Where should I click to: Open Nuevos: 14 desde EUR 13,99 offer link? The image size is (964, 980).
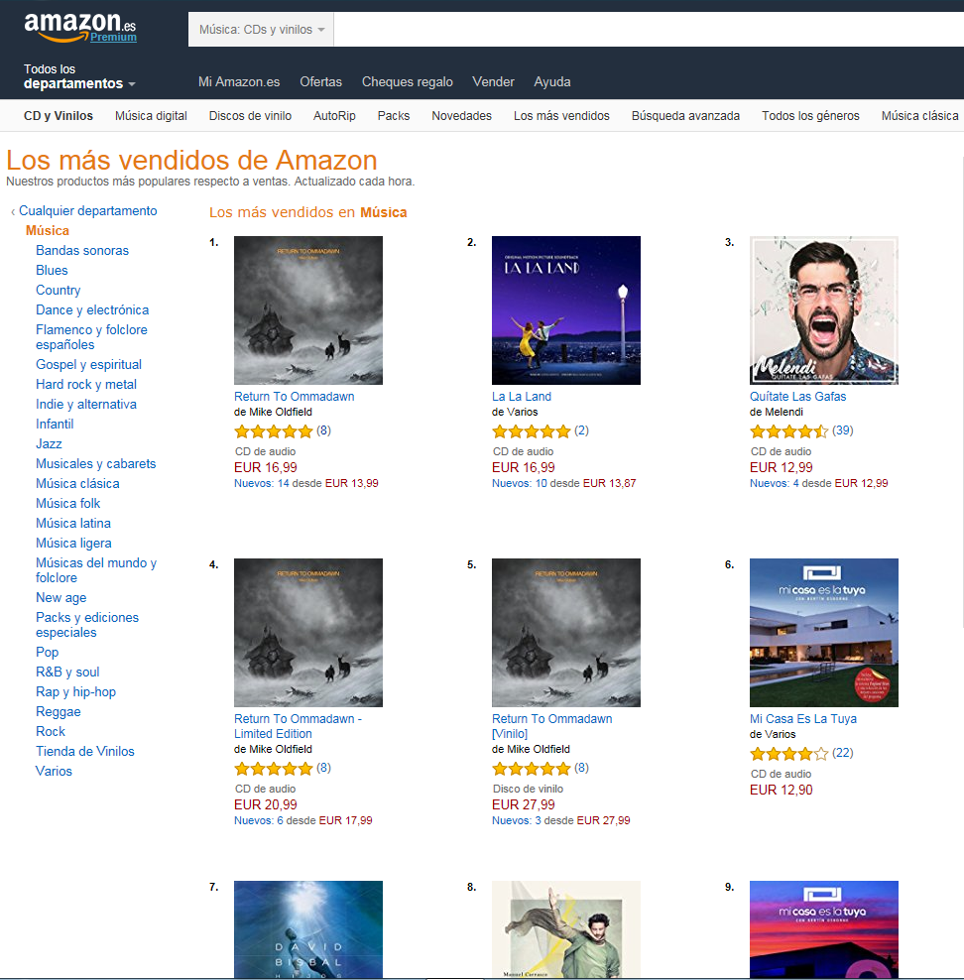306,483
